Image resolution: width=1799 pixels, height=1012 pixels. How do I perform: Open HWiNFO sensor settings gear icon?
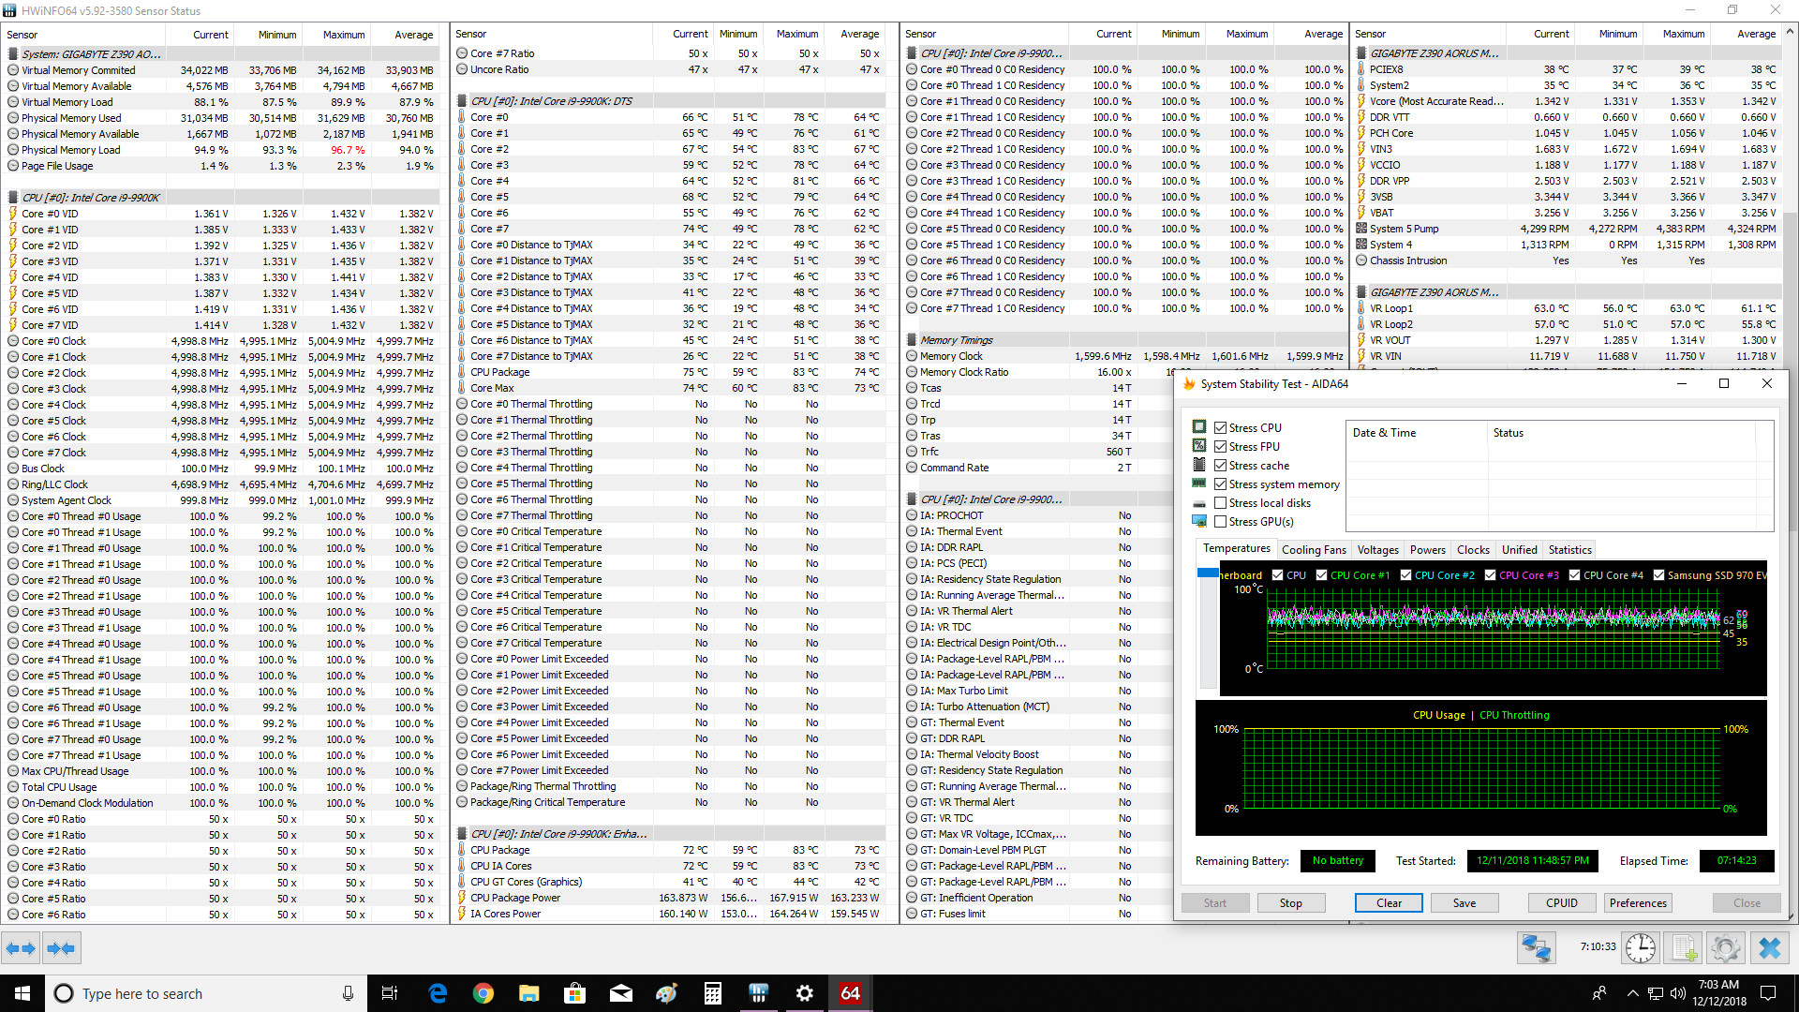[1725, 948]
